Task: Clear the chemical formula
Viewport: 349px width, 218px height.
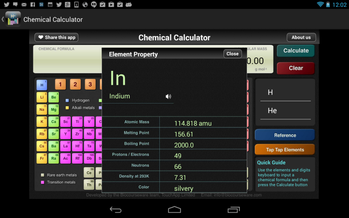Action: point(295,68)
